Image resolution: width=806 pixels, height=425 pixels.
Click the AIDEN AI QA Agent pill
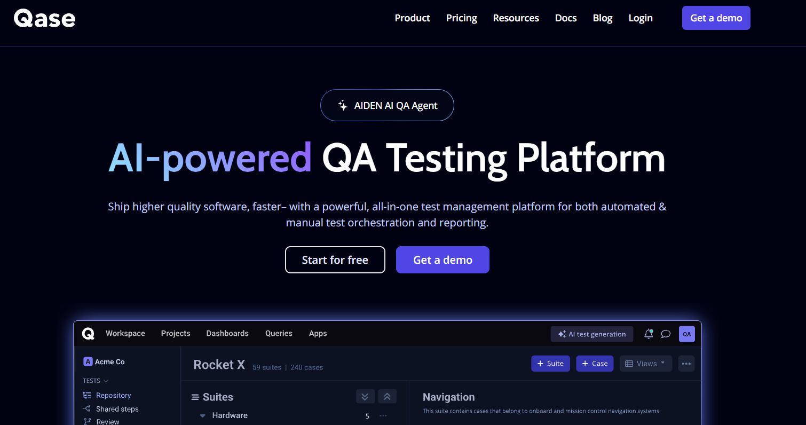[387, 105]
